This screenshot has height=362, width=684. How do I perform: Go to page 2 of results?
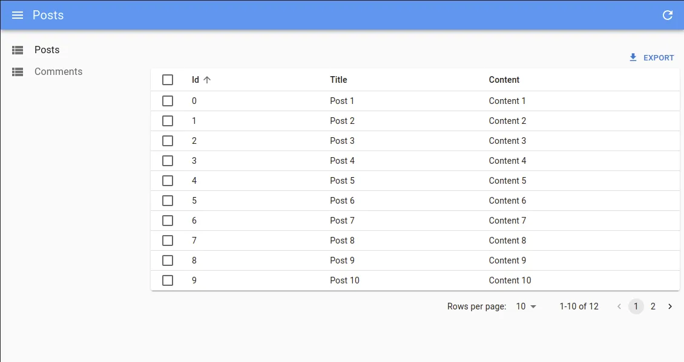(x=653, y=306)
